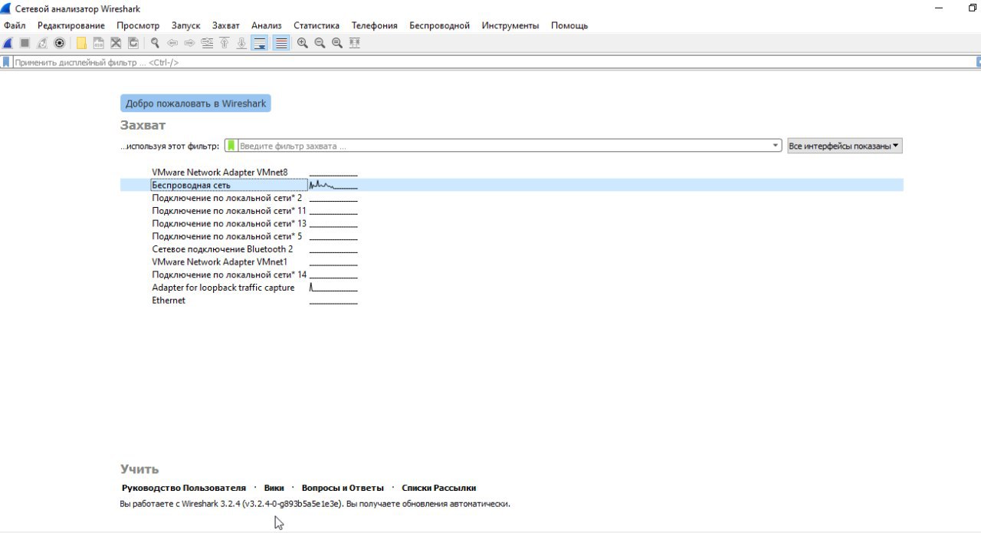Viewport: 981px width, 533px height.
Task: Reload the capture file
Action: [x=133, y=43]
